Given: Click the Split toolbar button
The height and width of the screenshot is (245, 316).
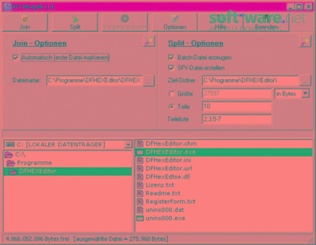Looking at the screenshot, I should point(75,23).
